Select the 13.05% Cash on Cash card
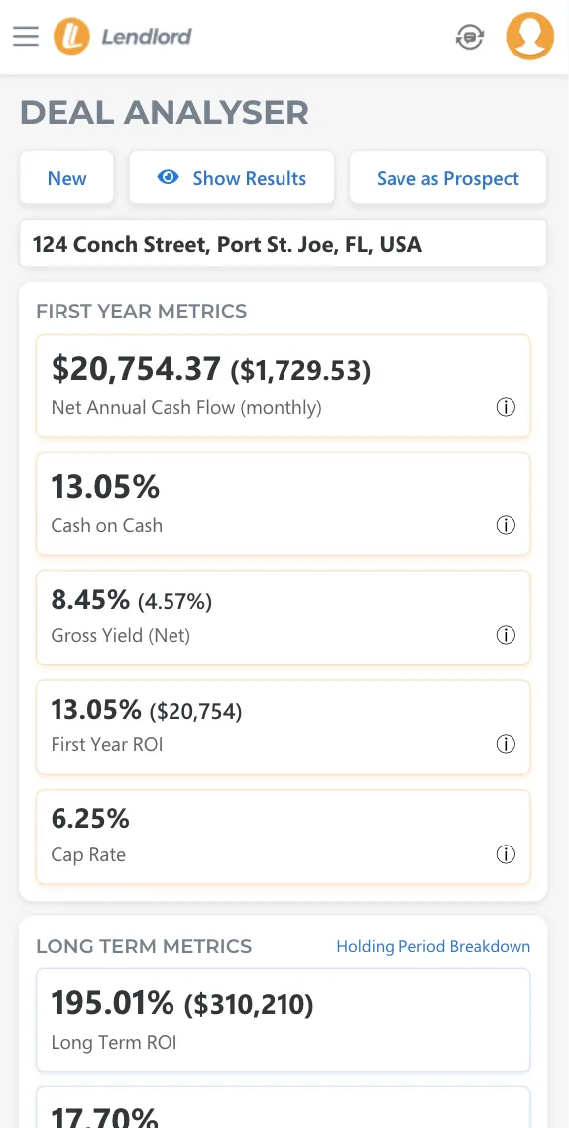The height and width of the screenshot is (1128, 569). point(284,504)
